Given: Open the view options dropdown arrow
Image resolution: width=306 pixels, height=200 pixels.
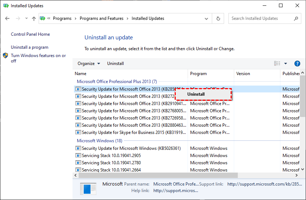Looking at the screenshot, I should (x=285, y=64).
